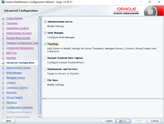
Task: Click the Advanced Configuration current step icon
Action: coord(3,63)
